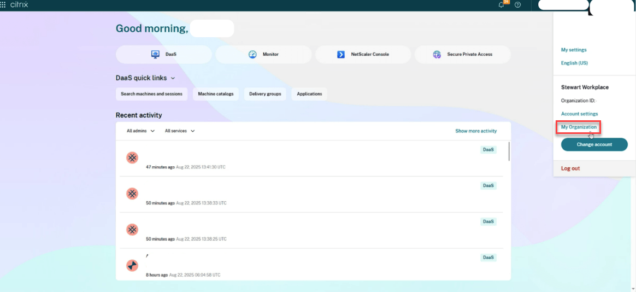Viewport: 636px width, 292px height.
Task: Select the English (US) language option
Action: [x=574, y=63]
